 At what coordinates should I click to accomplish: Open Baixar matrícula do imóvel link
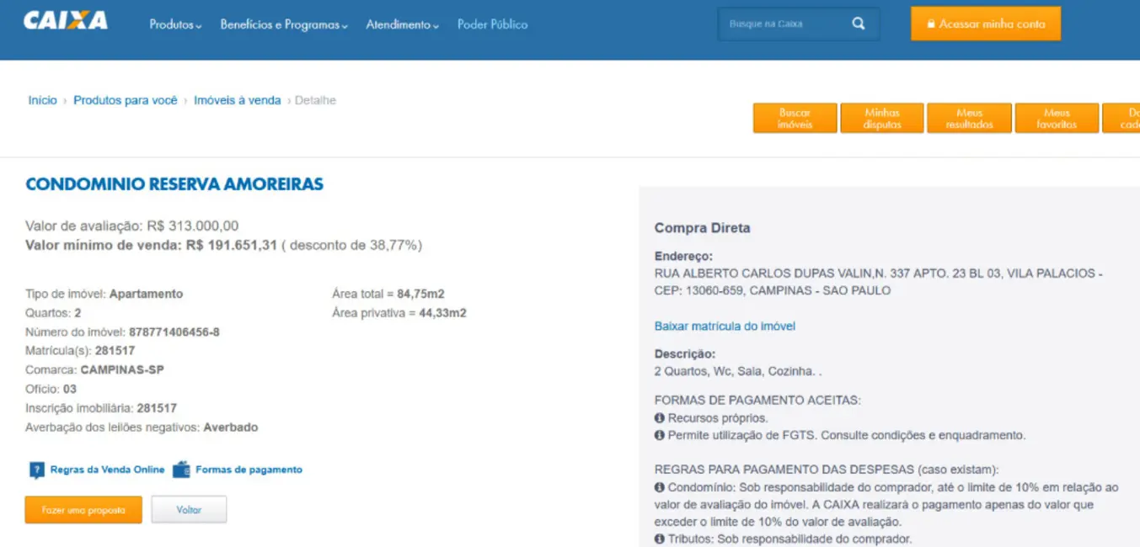725,326
